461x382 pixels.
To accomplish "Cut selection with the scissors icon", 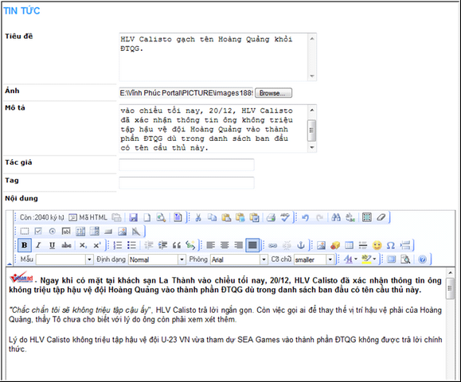I will 198,217.
